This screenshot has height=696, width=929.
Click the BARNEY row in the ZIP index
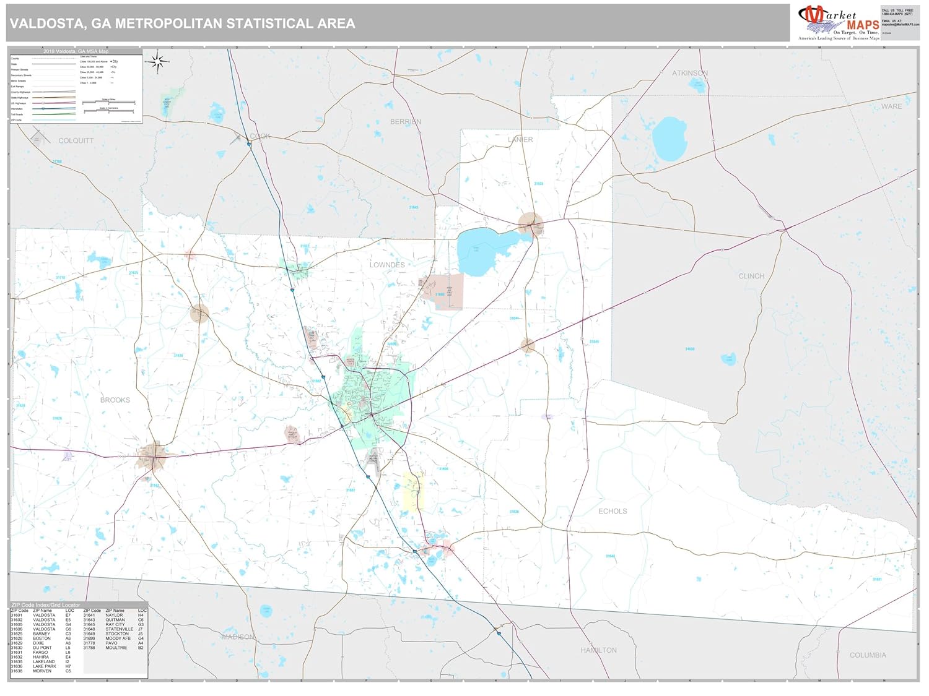42,634
